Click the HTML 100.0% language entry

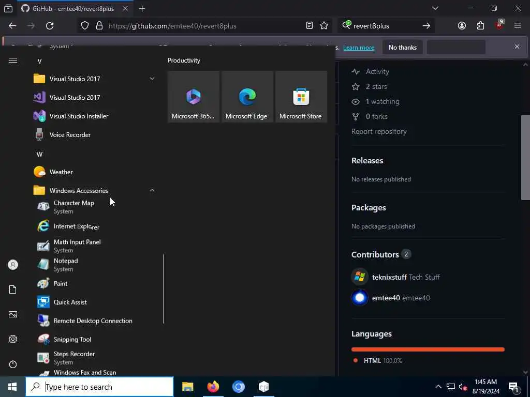pyautogui.click(x=383, y=361)
